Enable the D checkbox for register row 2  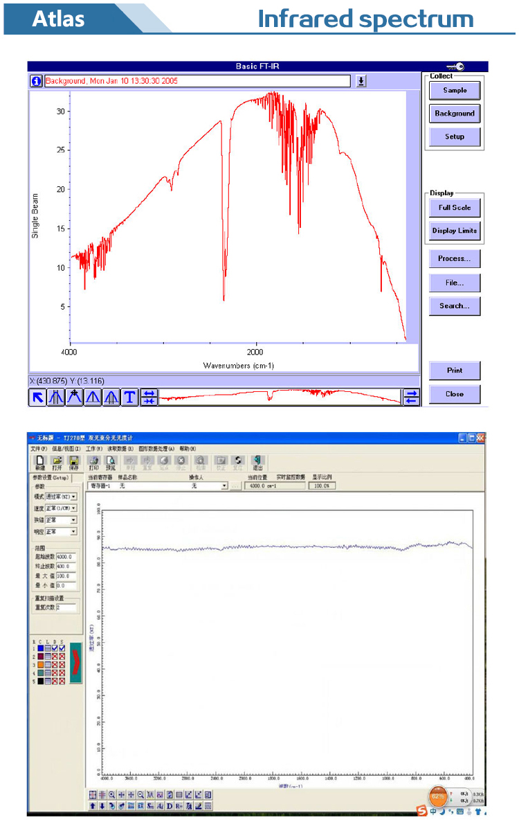[55, 656]
